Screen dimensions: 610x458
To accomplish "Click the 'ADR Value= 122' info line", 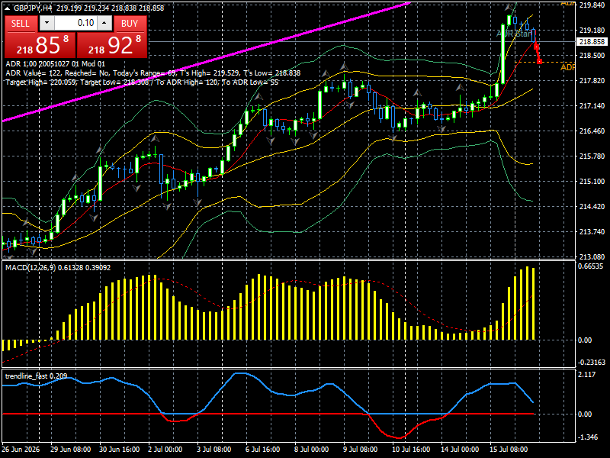I will click(153, 73).
